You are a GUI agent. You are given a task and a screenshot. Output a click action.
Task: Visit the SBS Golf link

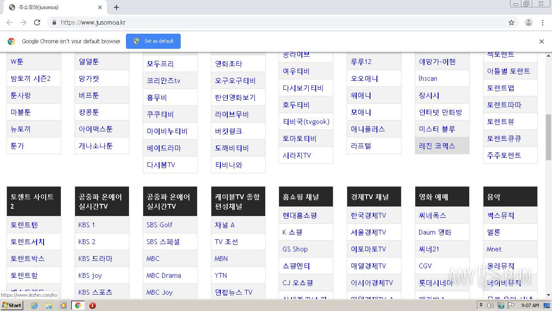[160, 225]
